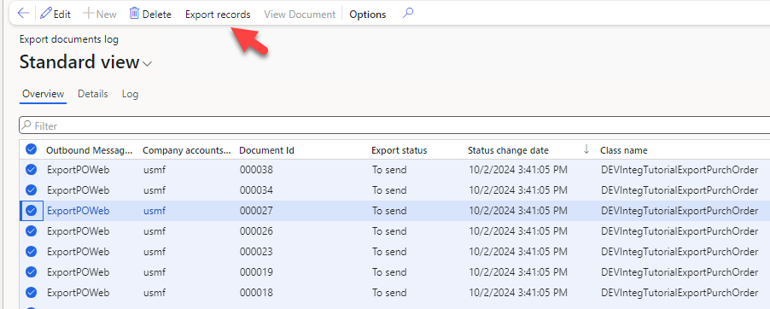Click Document Id cell 000027
This screenshot has height=309, width=770.
click(256, 211)
